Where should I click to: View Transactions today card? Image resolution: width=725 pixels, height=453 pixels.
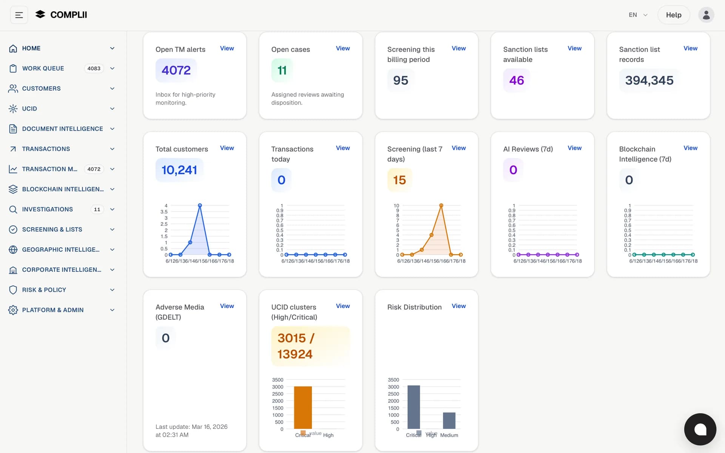pyautogui.click(x=343, y=148)
